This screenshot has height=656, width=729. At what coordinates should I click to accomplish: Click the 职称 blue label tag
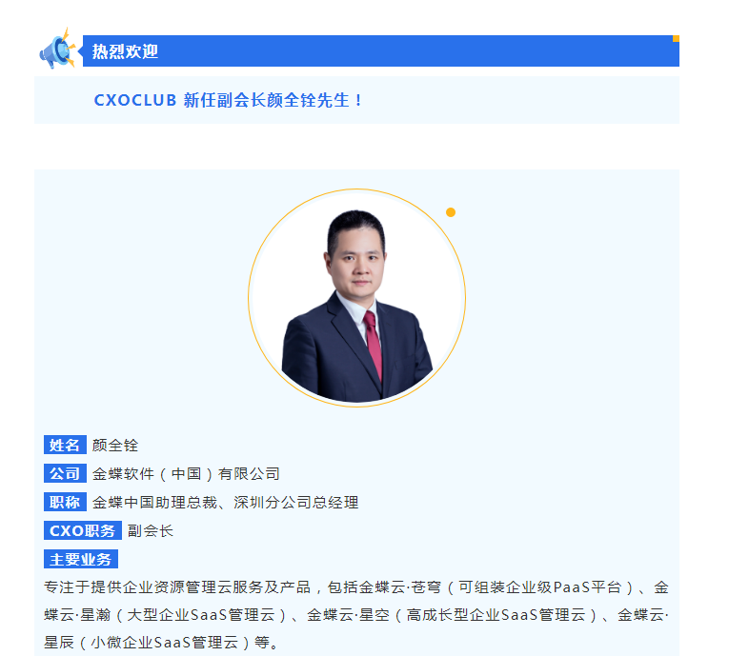click(x=65, y=502)
